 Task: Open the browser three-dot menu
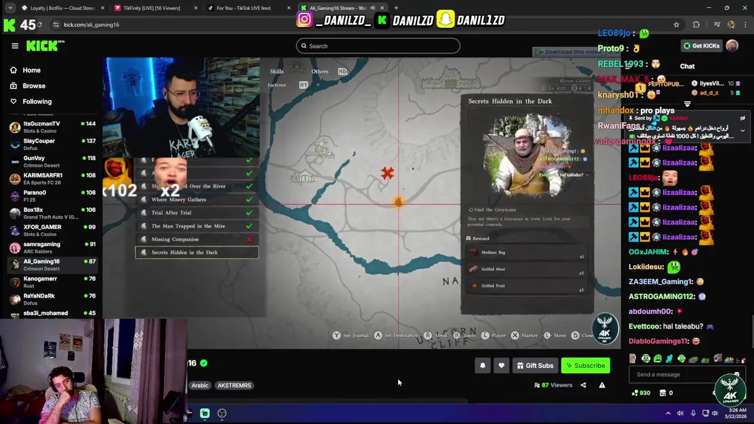tap(746, 25)
